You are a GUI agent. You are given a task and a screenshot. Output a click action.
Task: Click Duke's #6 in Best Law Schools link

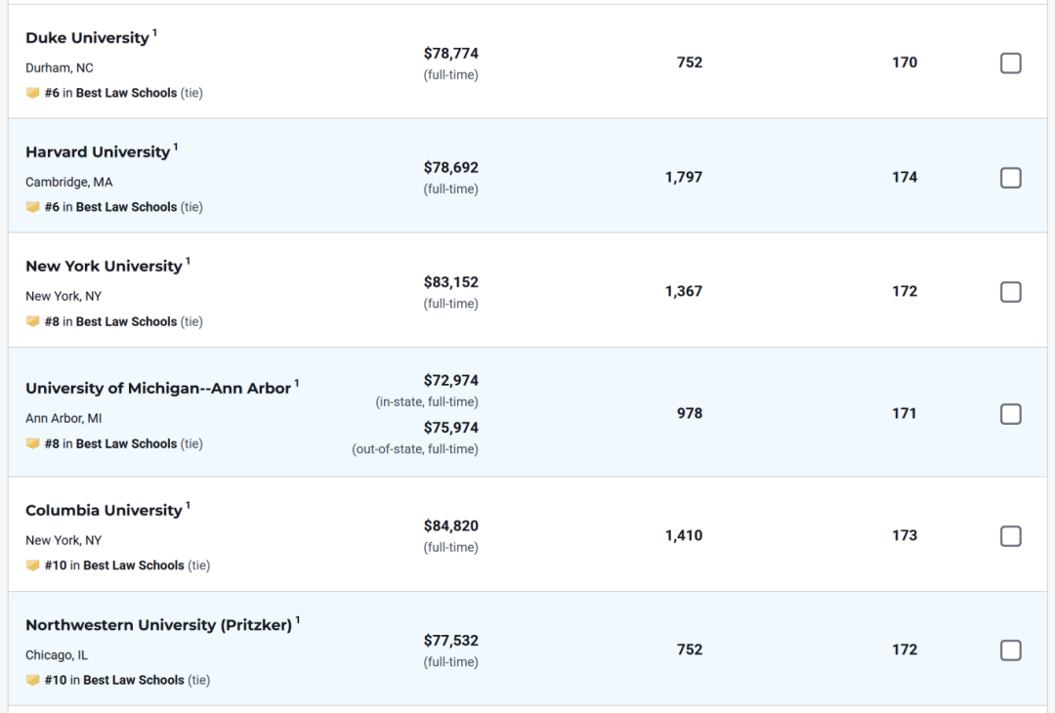110,93
